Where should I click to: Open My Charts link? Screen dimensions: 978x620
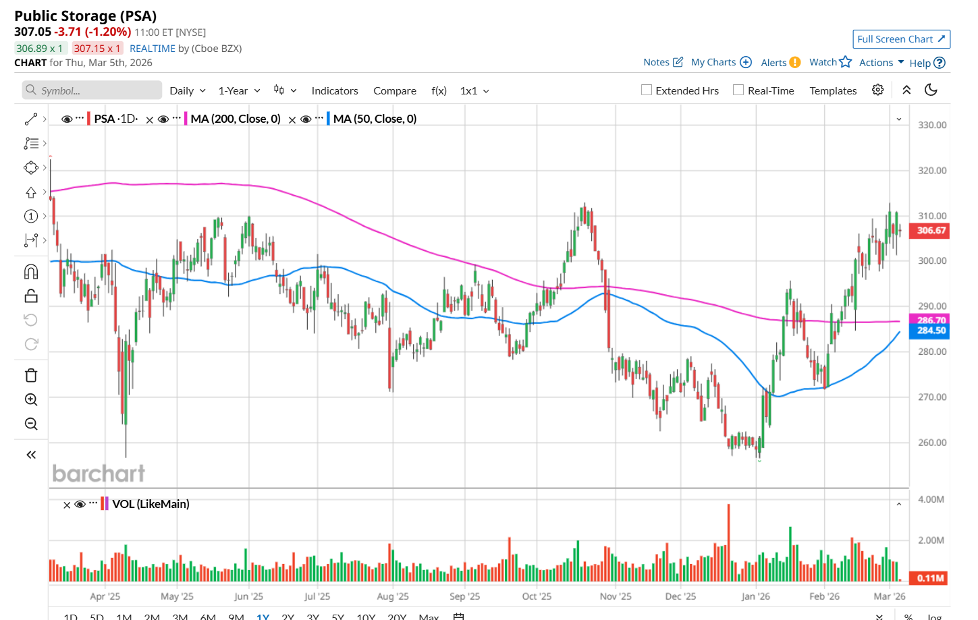coord(721,62)
